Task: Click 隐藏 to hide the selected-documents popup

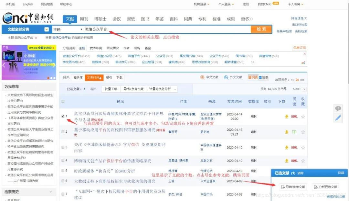Action: [x=341, y=173]
